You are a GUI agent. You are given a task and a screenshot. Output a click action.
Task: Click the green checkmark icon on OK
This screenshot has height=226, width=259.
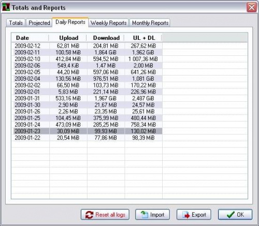pyautogui.click(x=231, y=215)
